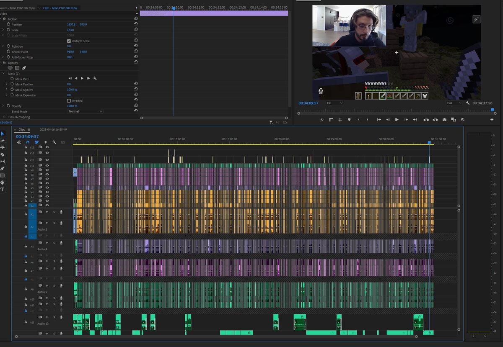Click the Export Frame camera icon
Screen dimensions: 503x347
pyautogui.click(x=443, y=120)
